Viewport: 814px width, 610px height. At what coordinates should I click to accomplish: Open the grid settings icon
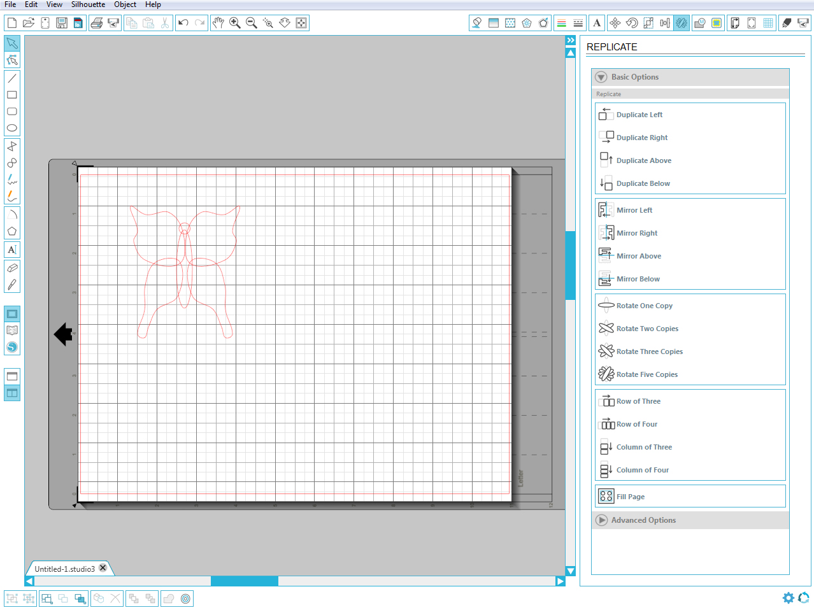click(768, 23)
